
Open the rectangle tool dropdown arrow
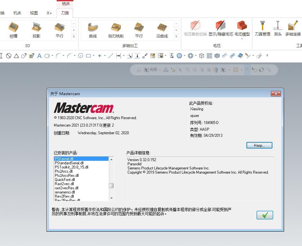point(94,56)
